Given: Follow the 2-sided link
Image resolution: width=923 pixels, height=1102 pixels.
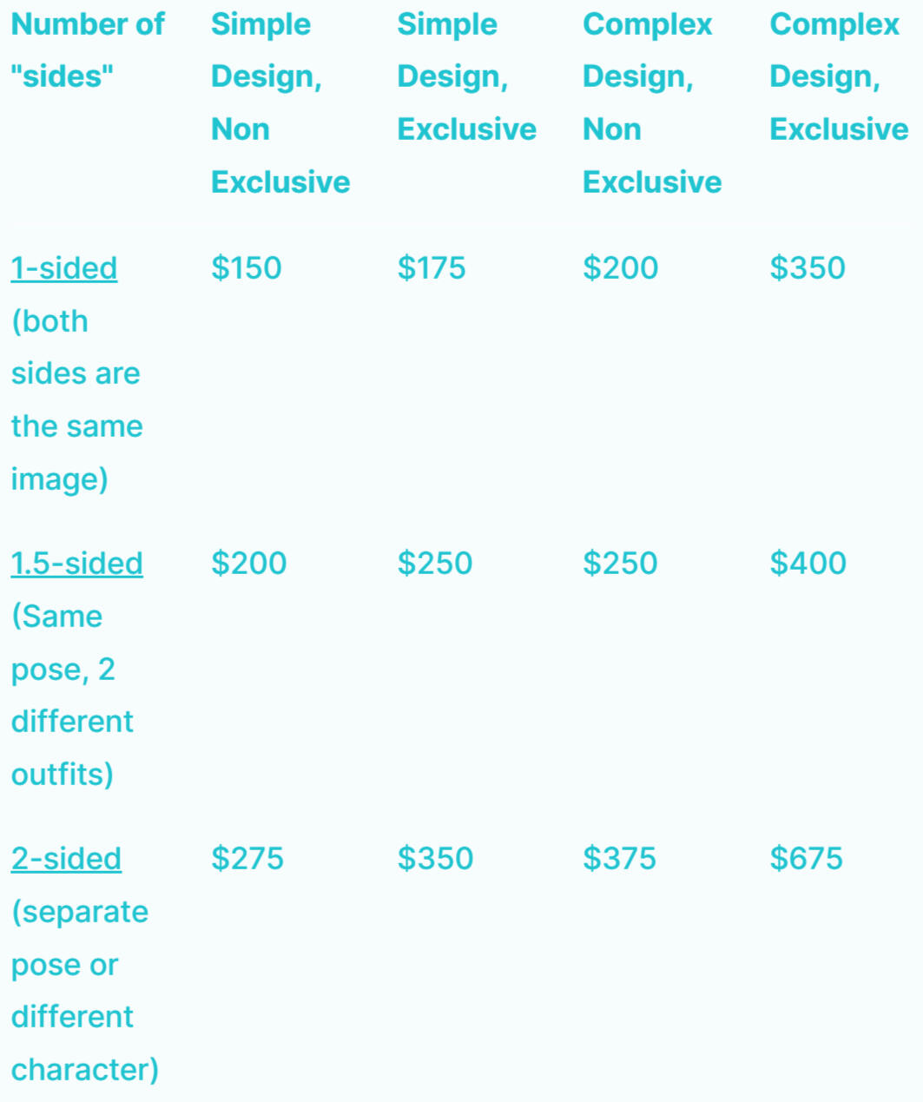Looking at the screenshot, I should (x=66, y=859).
